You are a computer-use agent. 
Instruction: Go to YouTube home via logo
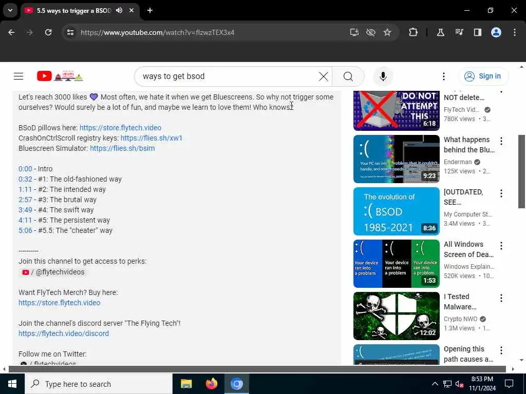click(x=60, y=76)
